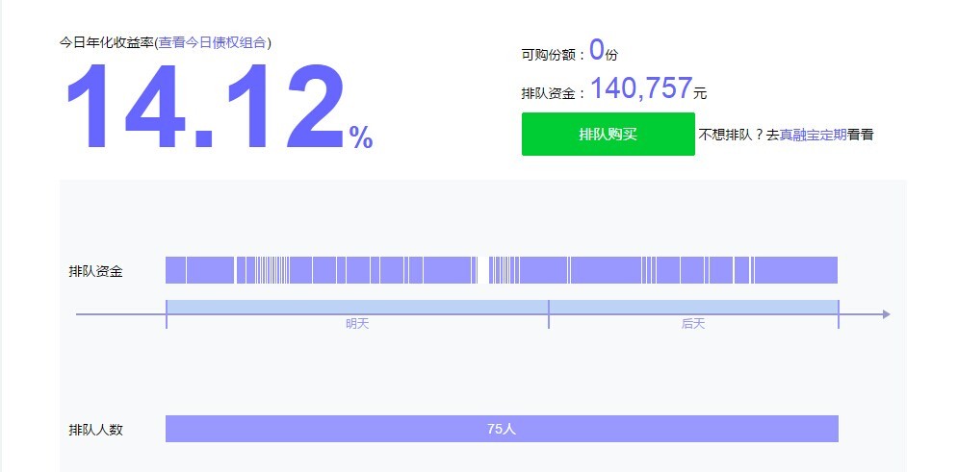Viewport: 958px width, 472px height.
Task: Click the 后天 segment on the timeline
Action: coord(692,308)
